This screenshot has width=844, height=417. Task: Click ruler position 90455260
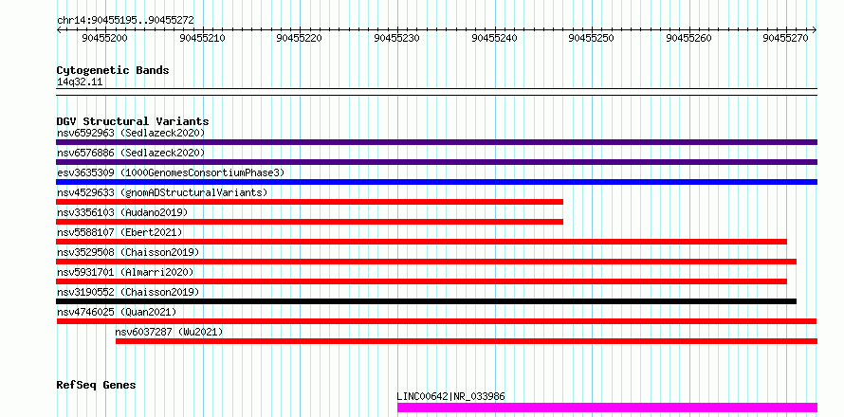(689, 38)
